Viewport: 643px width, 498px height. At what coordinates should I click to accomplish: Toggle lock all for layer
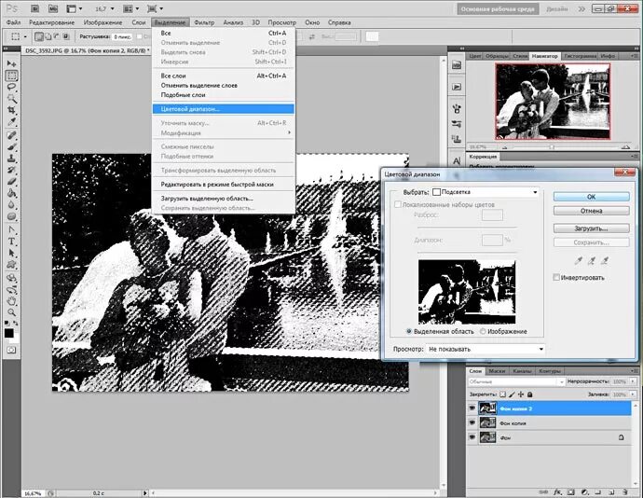[x=530, y=394]
